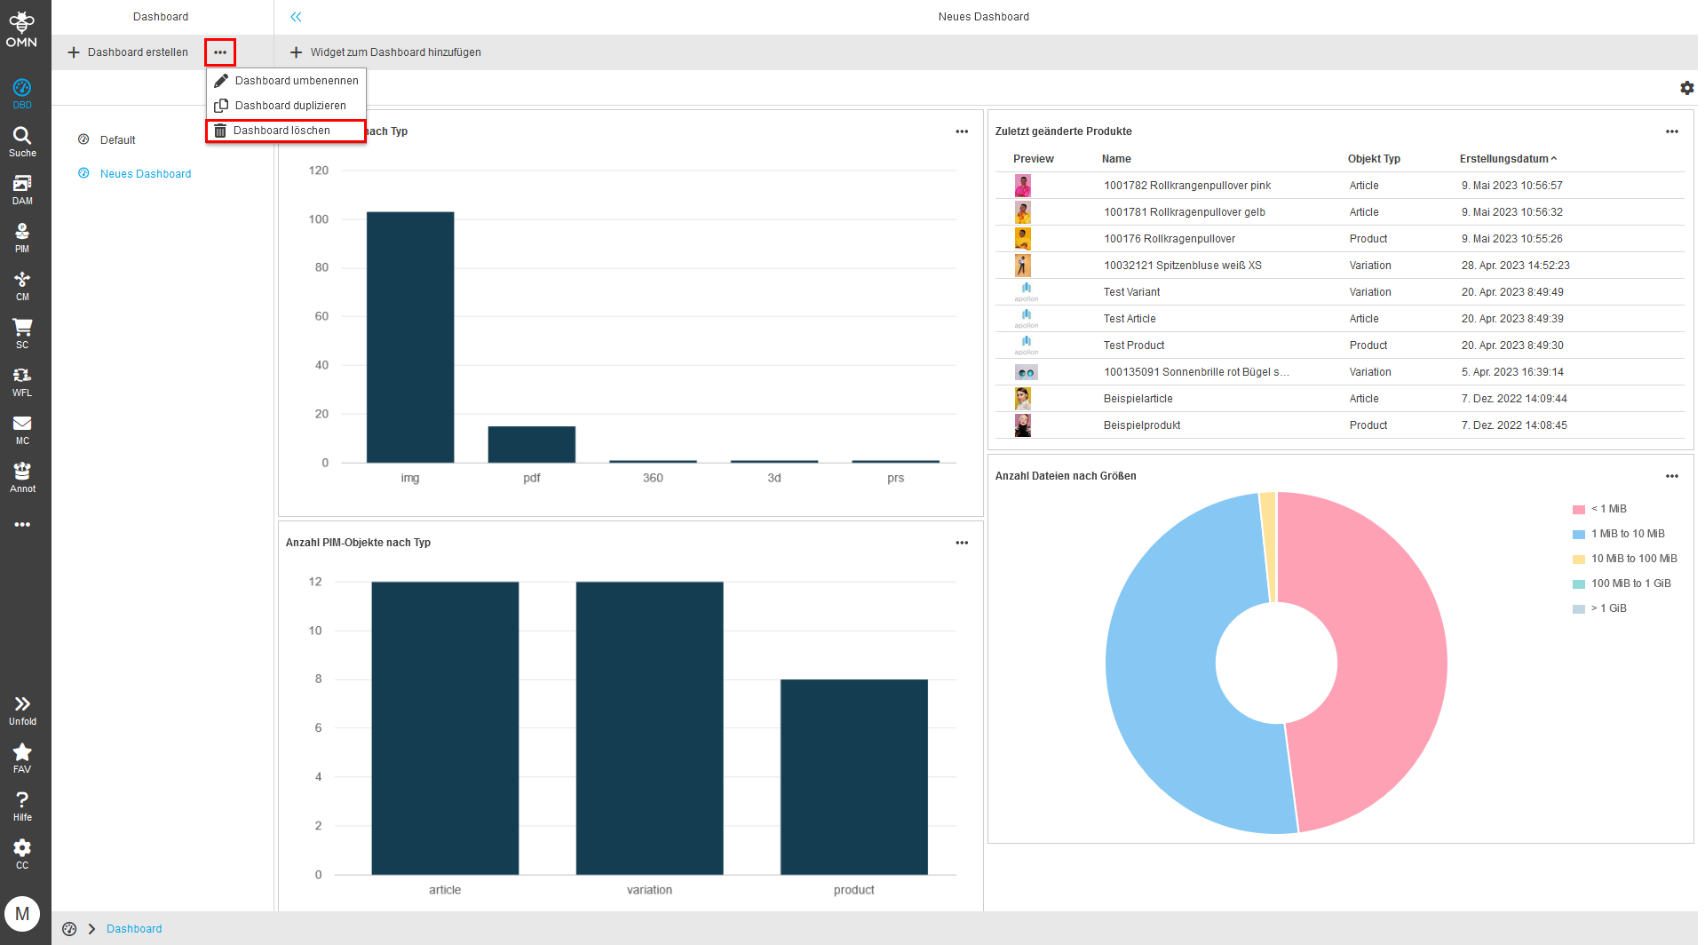
Task: Select the SC shopping cart module
Action: pyautogui.click(x=22, y=332)
